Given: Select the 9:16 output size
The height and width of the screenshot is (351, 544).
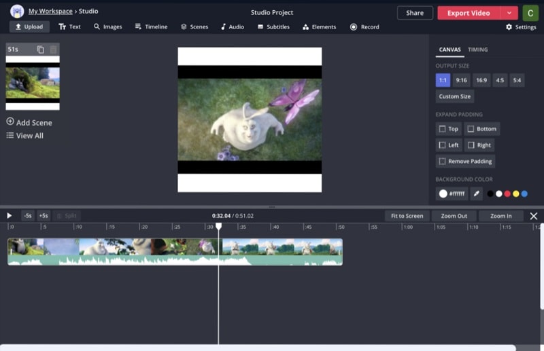Looking at the screenshot, I should (461, 80).
